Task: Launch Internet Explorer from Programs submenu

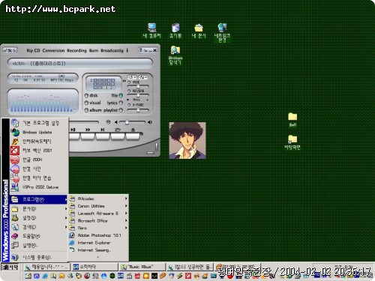Action: point(98,243)
